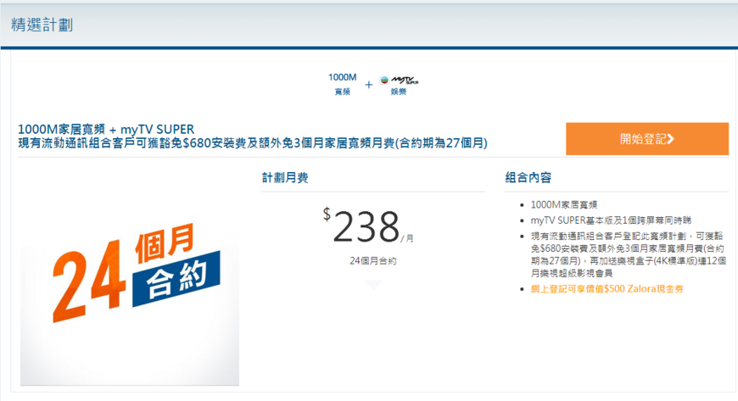Select the 1000M家居寬頻 + myTV SUPER title
Image resolution: width=738 pixels, height=401 pixels.
point(106,130)
